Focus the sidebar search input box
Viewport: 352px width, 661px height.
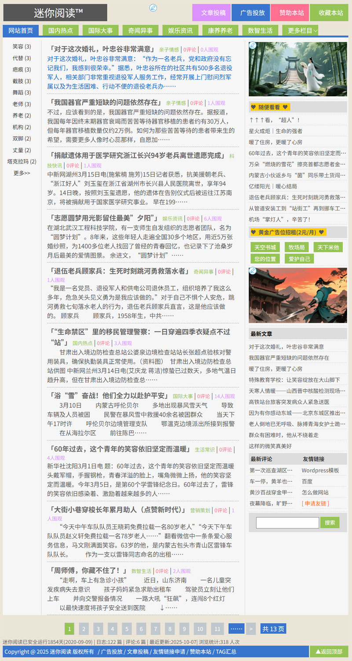point(287,523)
